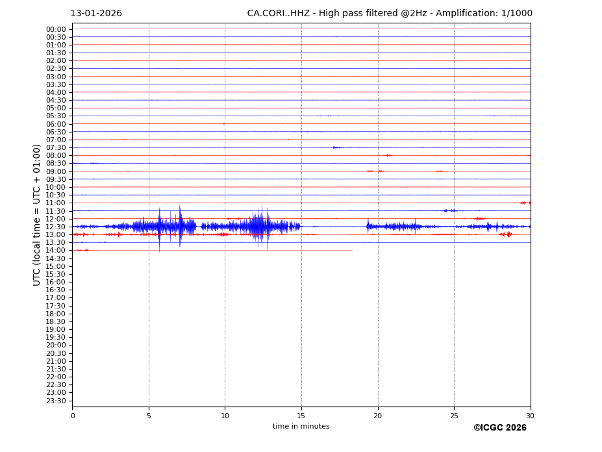Click the 15 minute x-axis tick label

pyautogui.click(x=301, y=416)
